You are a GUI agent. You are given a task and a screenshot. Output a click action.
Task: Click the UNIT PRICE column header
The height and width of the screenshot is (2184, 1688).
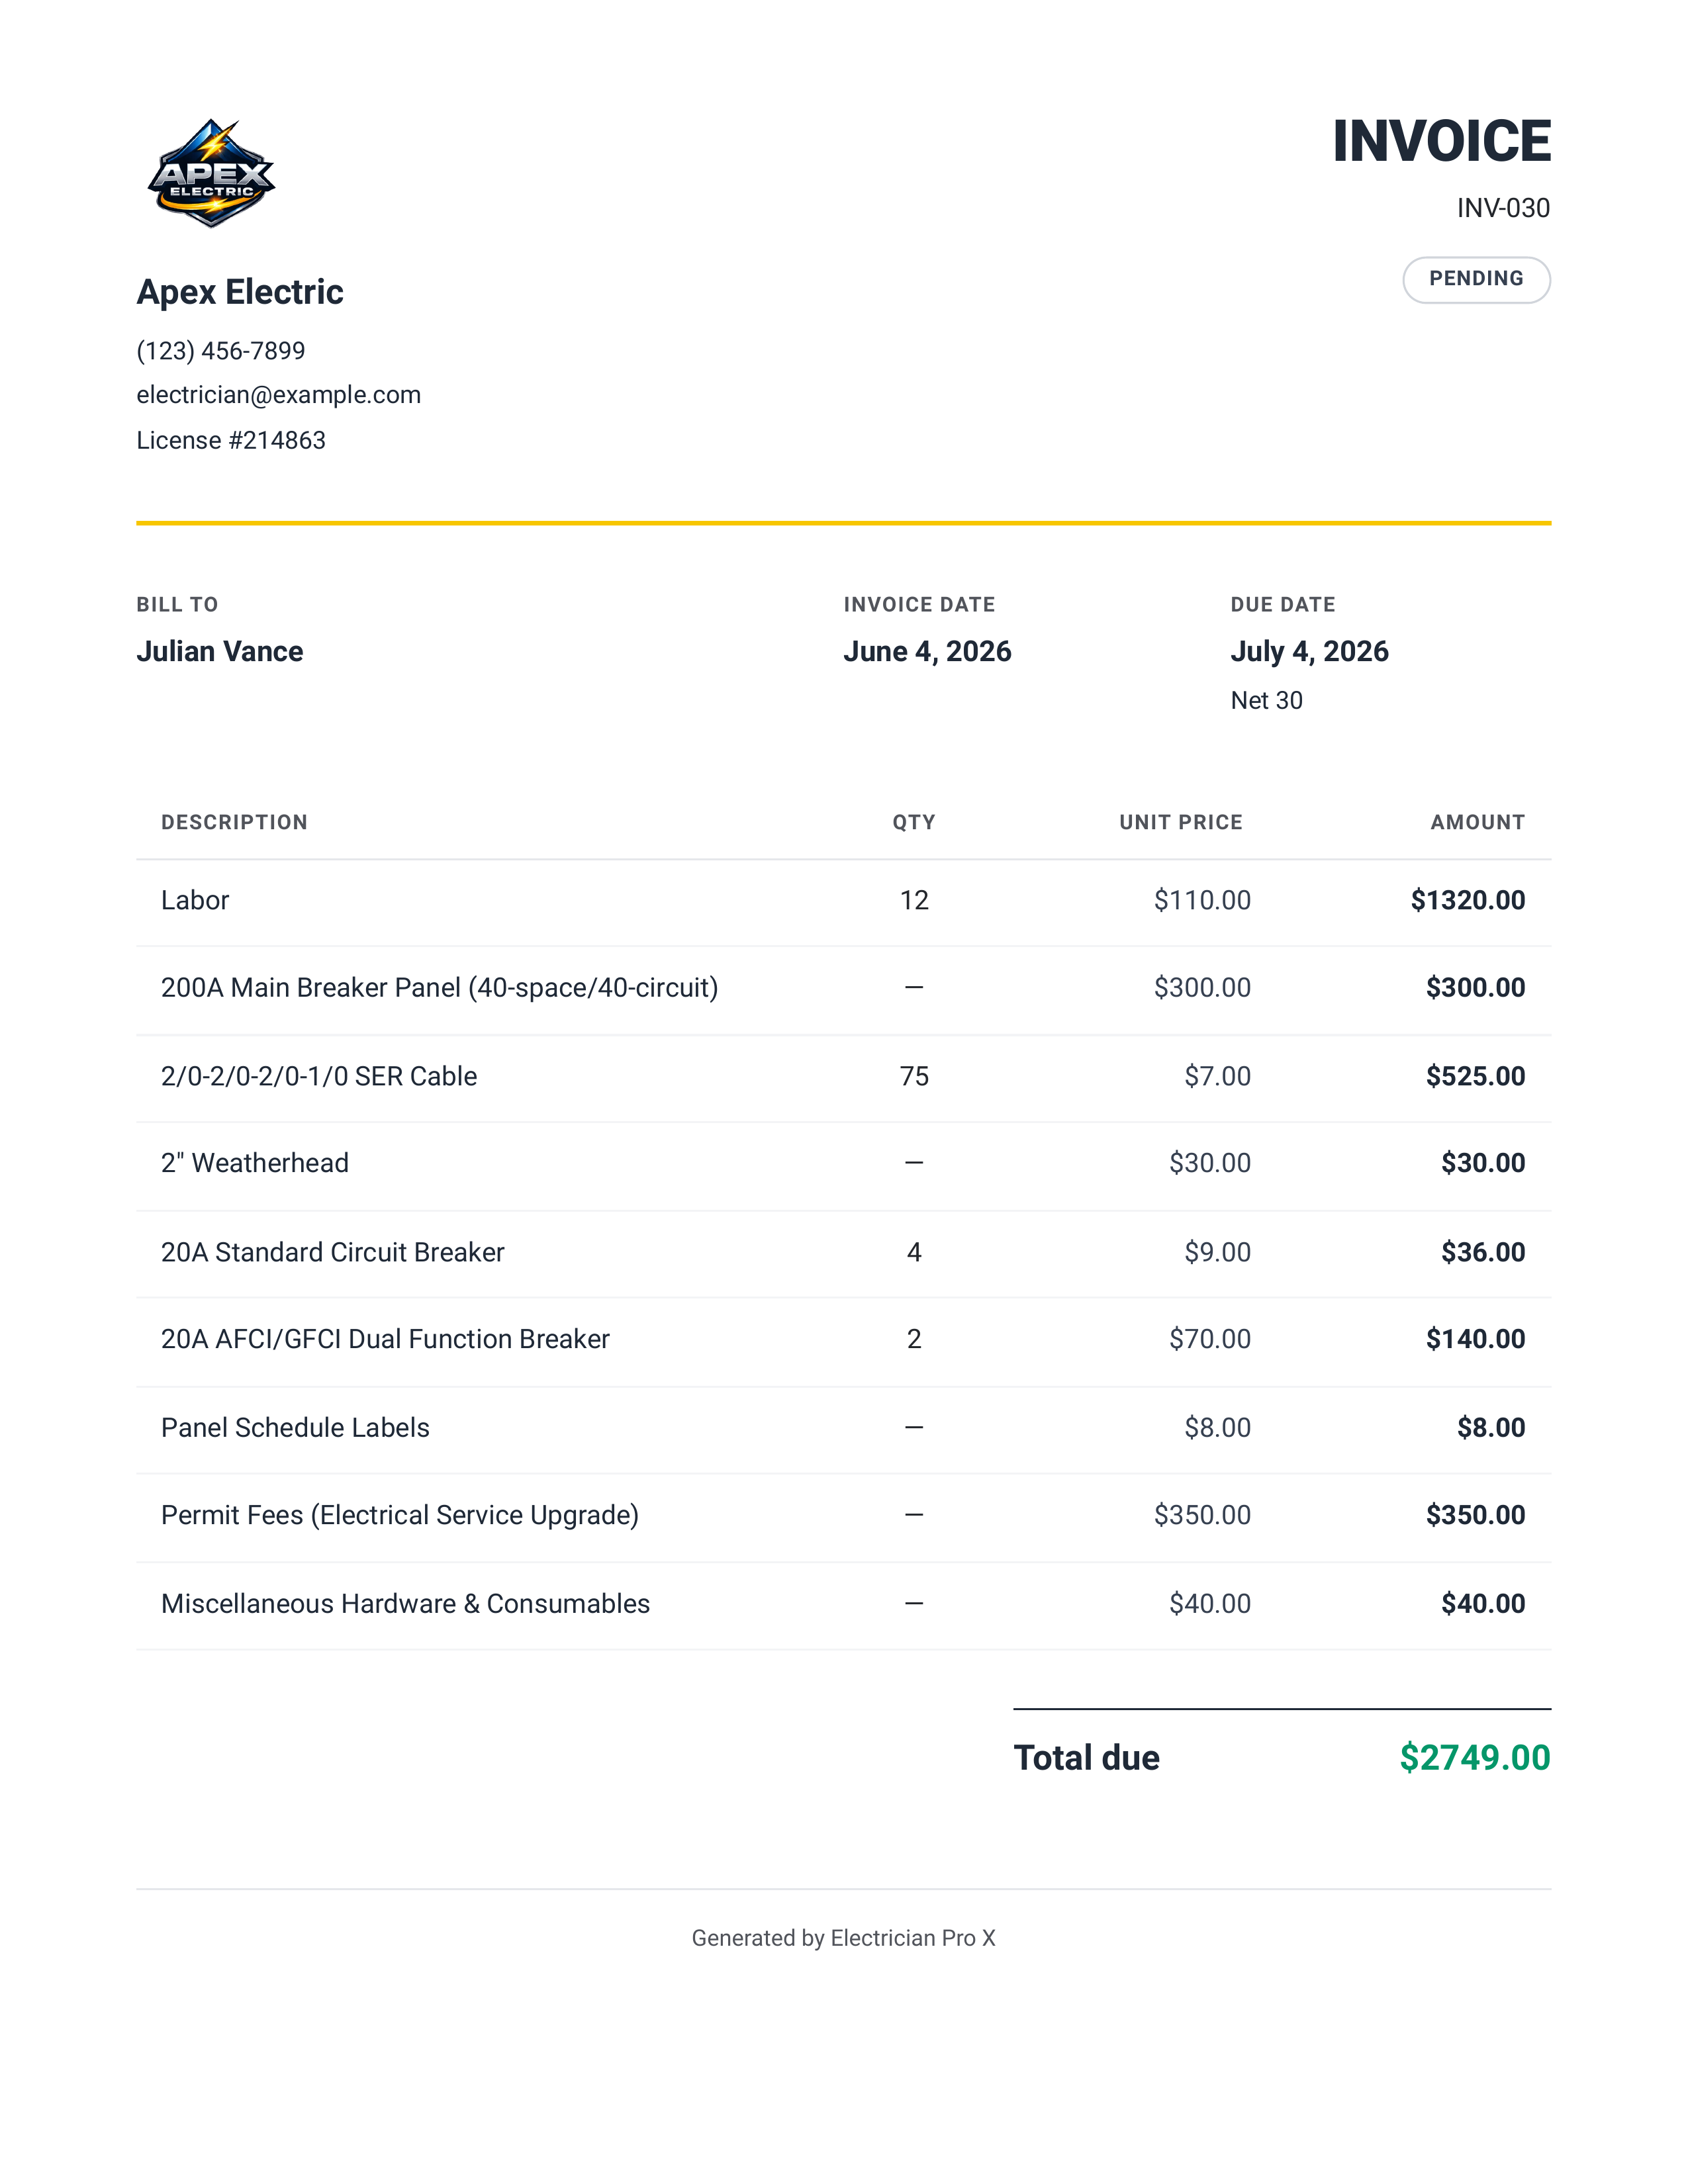coord(1180,822)
